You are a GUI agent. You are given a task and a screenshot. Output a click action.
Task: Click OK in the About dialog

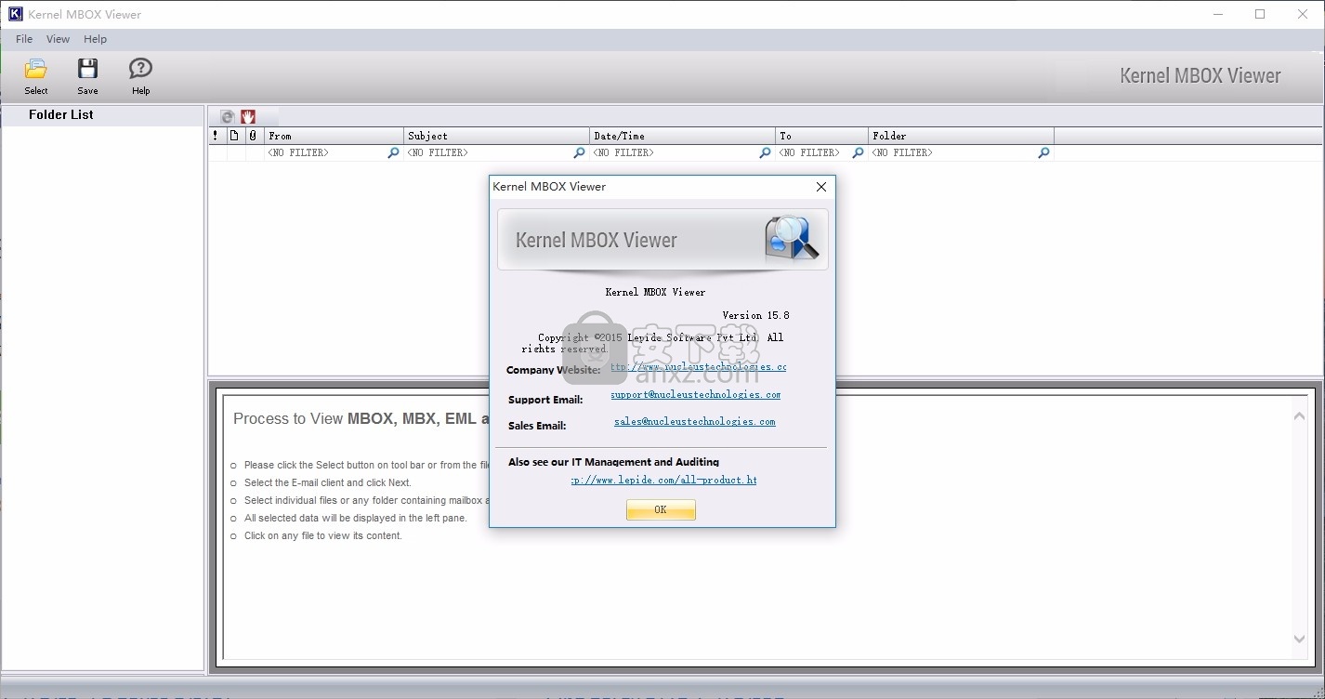661,509
